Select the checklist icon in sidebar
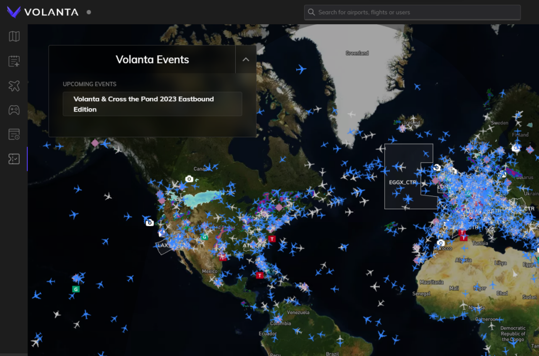This screenshot has height=356, width=539. click(14, 159)
